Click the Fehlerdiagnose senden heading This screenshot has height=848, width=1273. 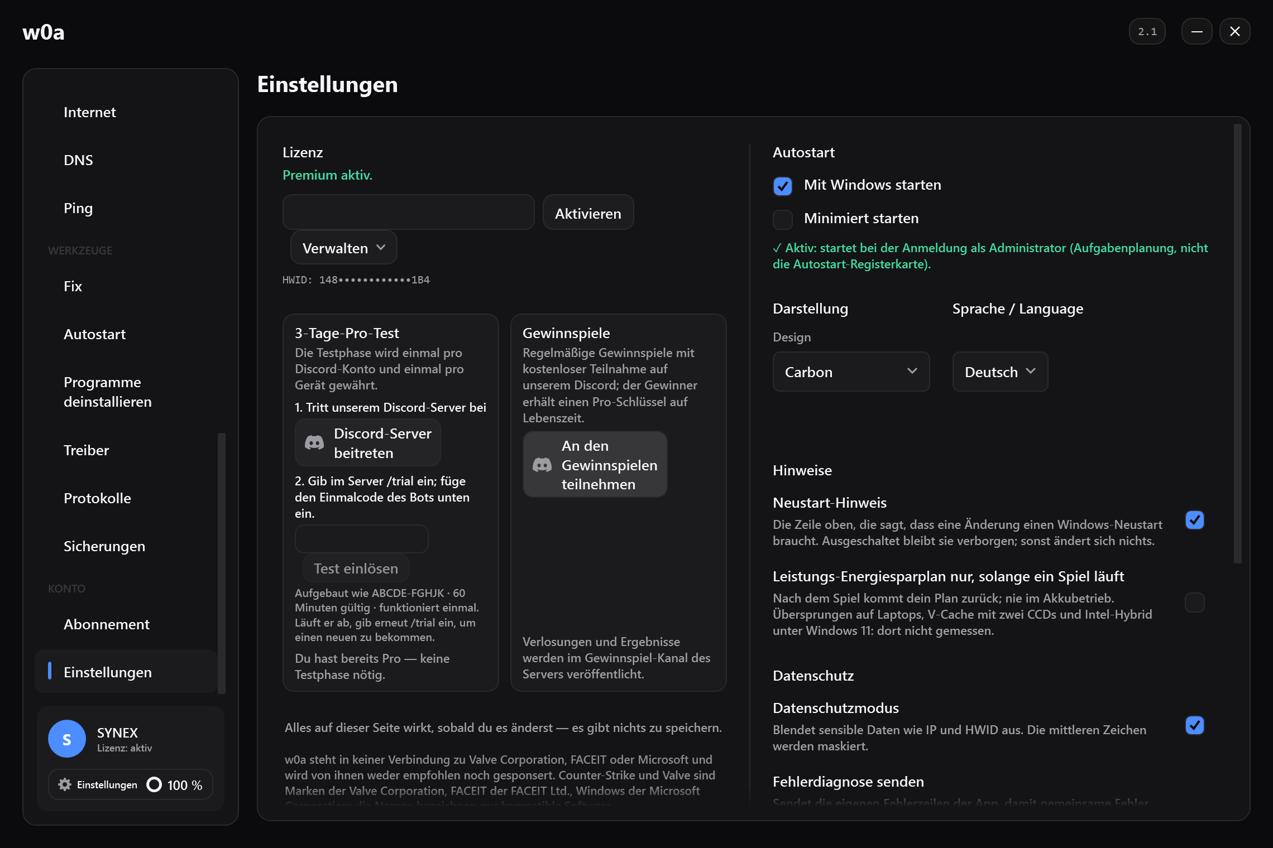[x=848, y=782]
